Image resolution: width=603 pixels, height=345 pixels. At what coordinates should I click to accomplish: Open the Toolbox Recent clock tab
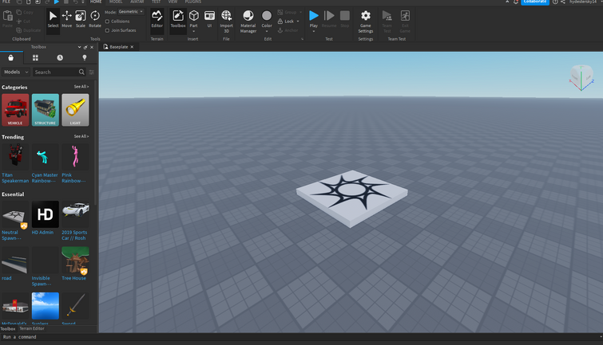point(60,57)
